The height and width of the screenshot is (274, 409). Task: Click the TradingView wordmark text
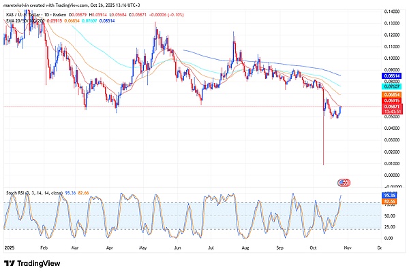[x=40, y=262]
